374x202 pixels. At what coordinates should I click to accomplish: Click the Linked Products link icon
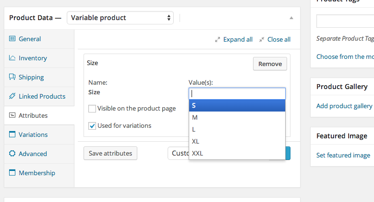point(12,96)
